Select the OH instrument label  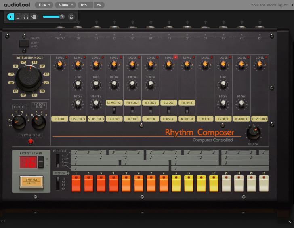(42, 91)
